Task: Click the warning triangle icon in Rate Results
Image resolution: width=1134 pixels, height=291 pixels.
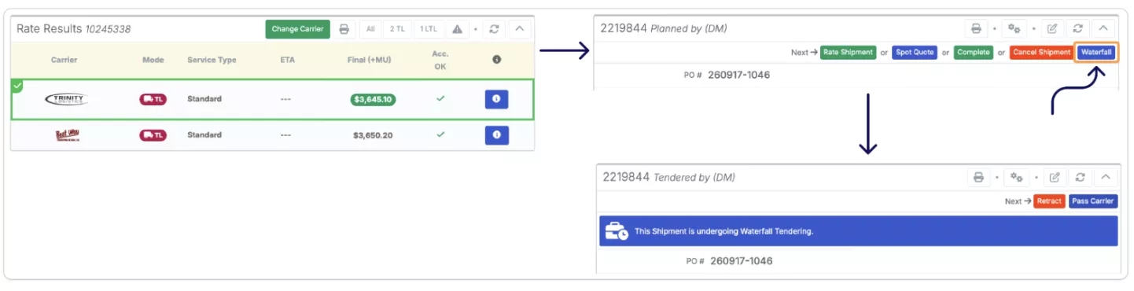Action: coord(457,29)
